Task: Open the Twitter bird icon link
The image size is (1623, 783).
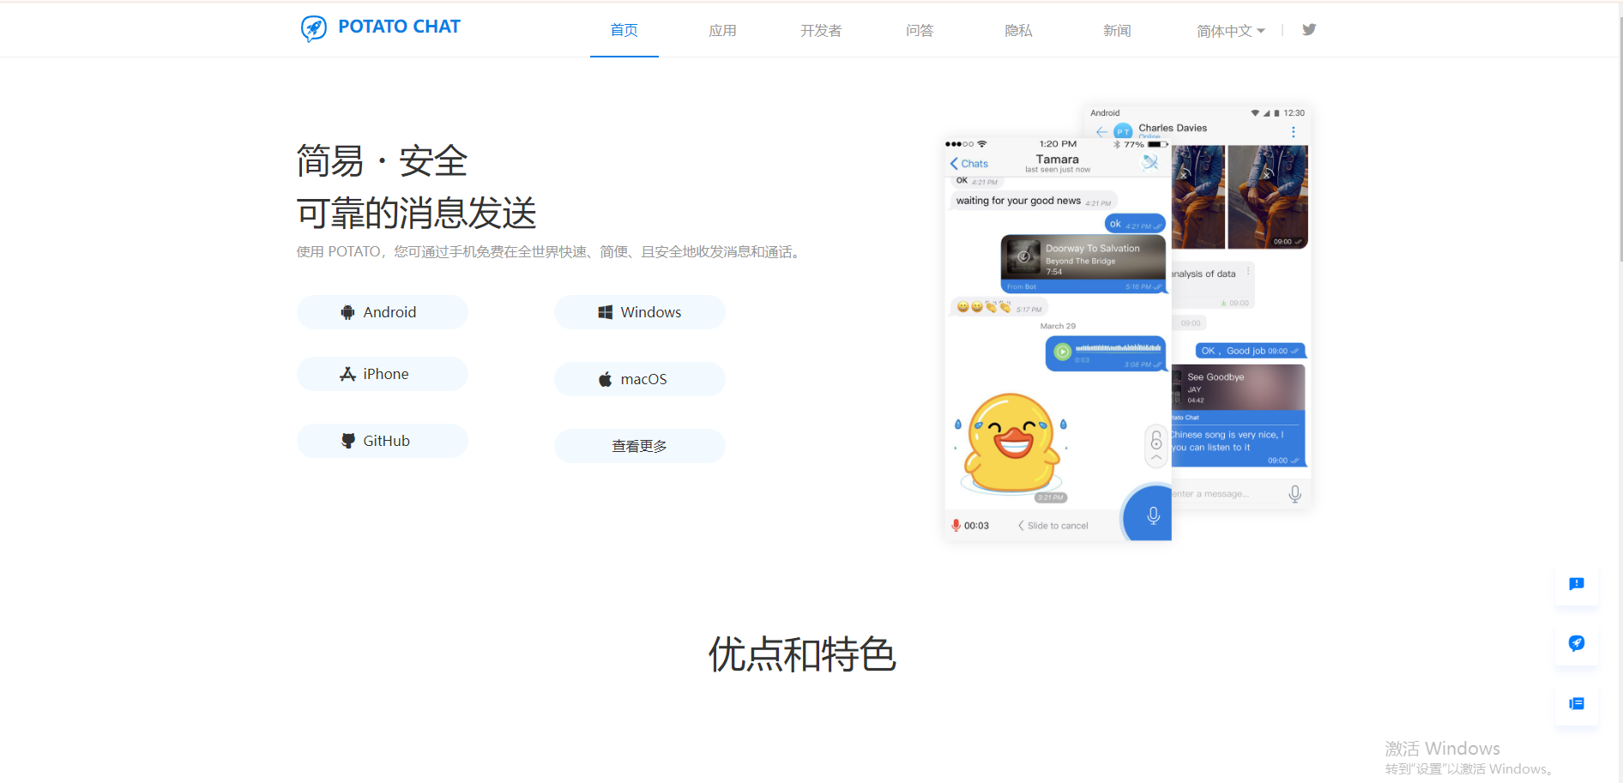Action: pyautogui.click(x=1309, y=29)
